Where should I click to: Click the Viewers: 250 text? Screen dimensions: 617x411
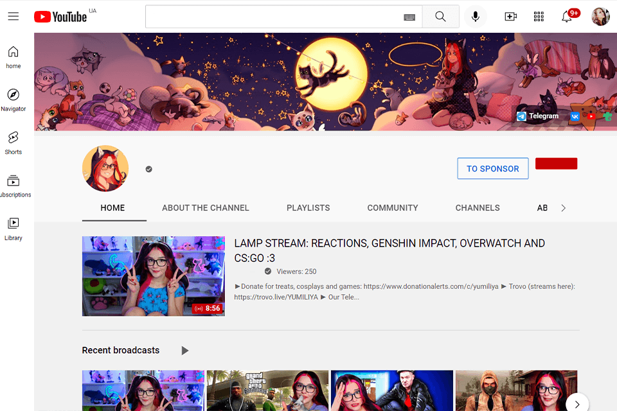[296, 272]
